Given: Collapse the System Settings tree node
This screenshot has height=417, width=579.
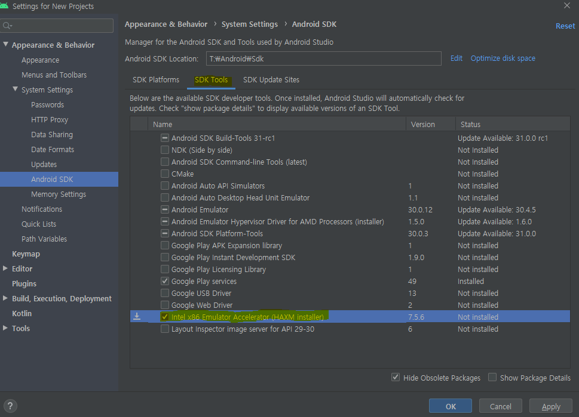Looking at the screenshot, I should tap(15, 89).
